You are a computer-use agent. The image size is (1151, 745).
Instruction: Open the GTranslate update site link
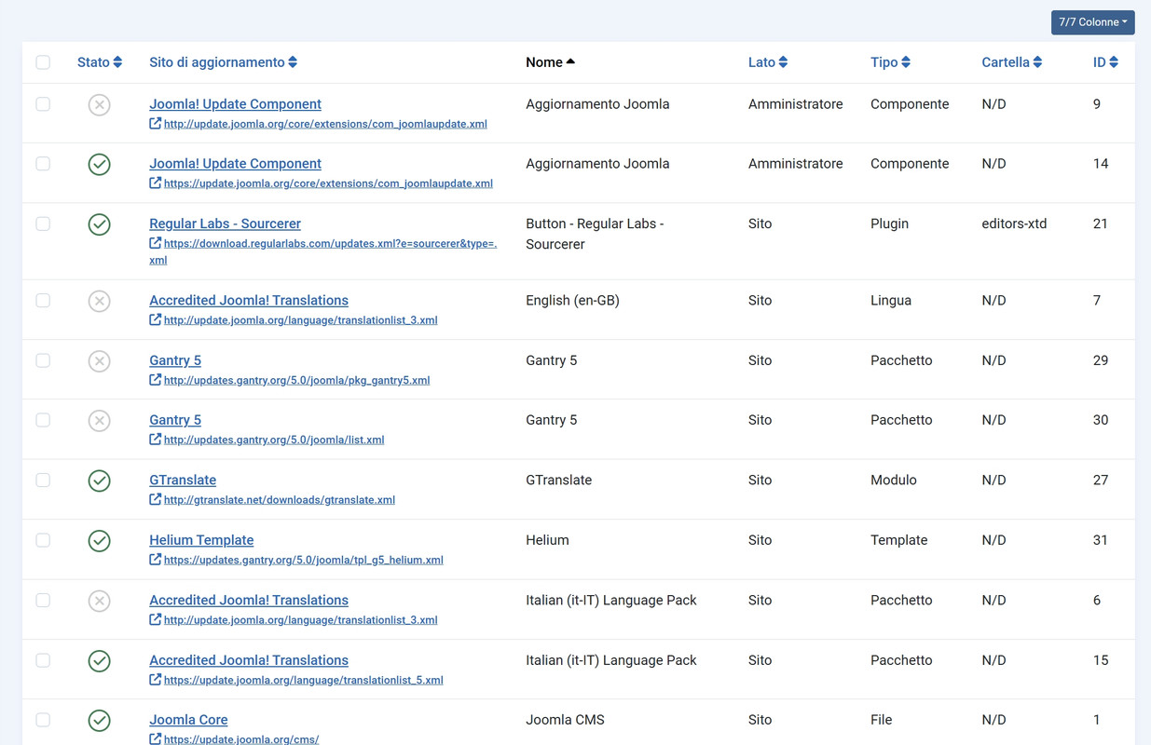pyautogui.click(x=183, y=481)
